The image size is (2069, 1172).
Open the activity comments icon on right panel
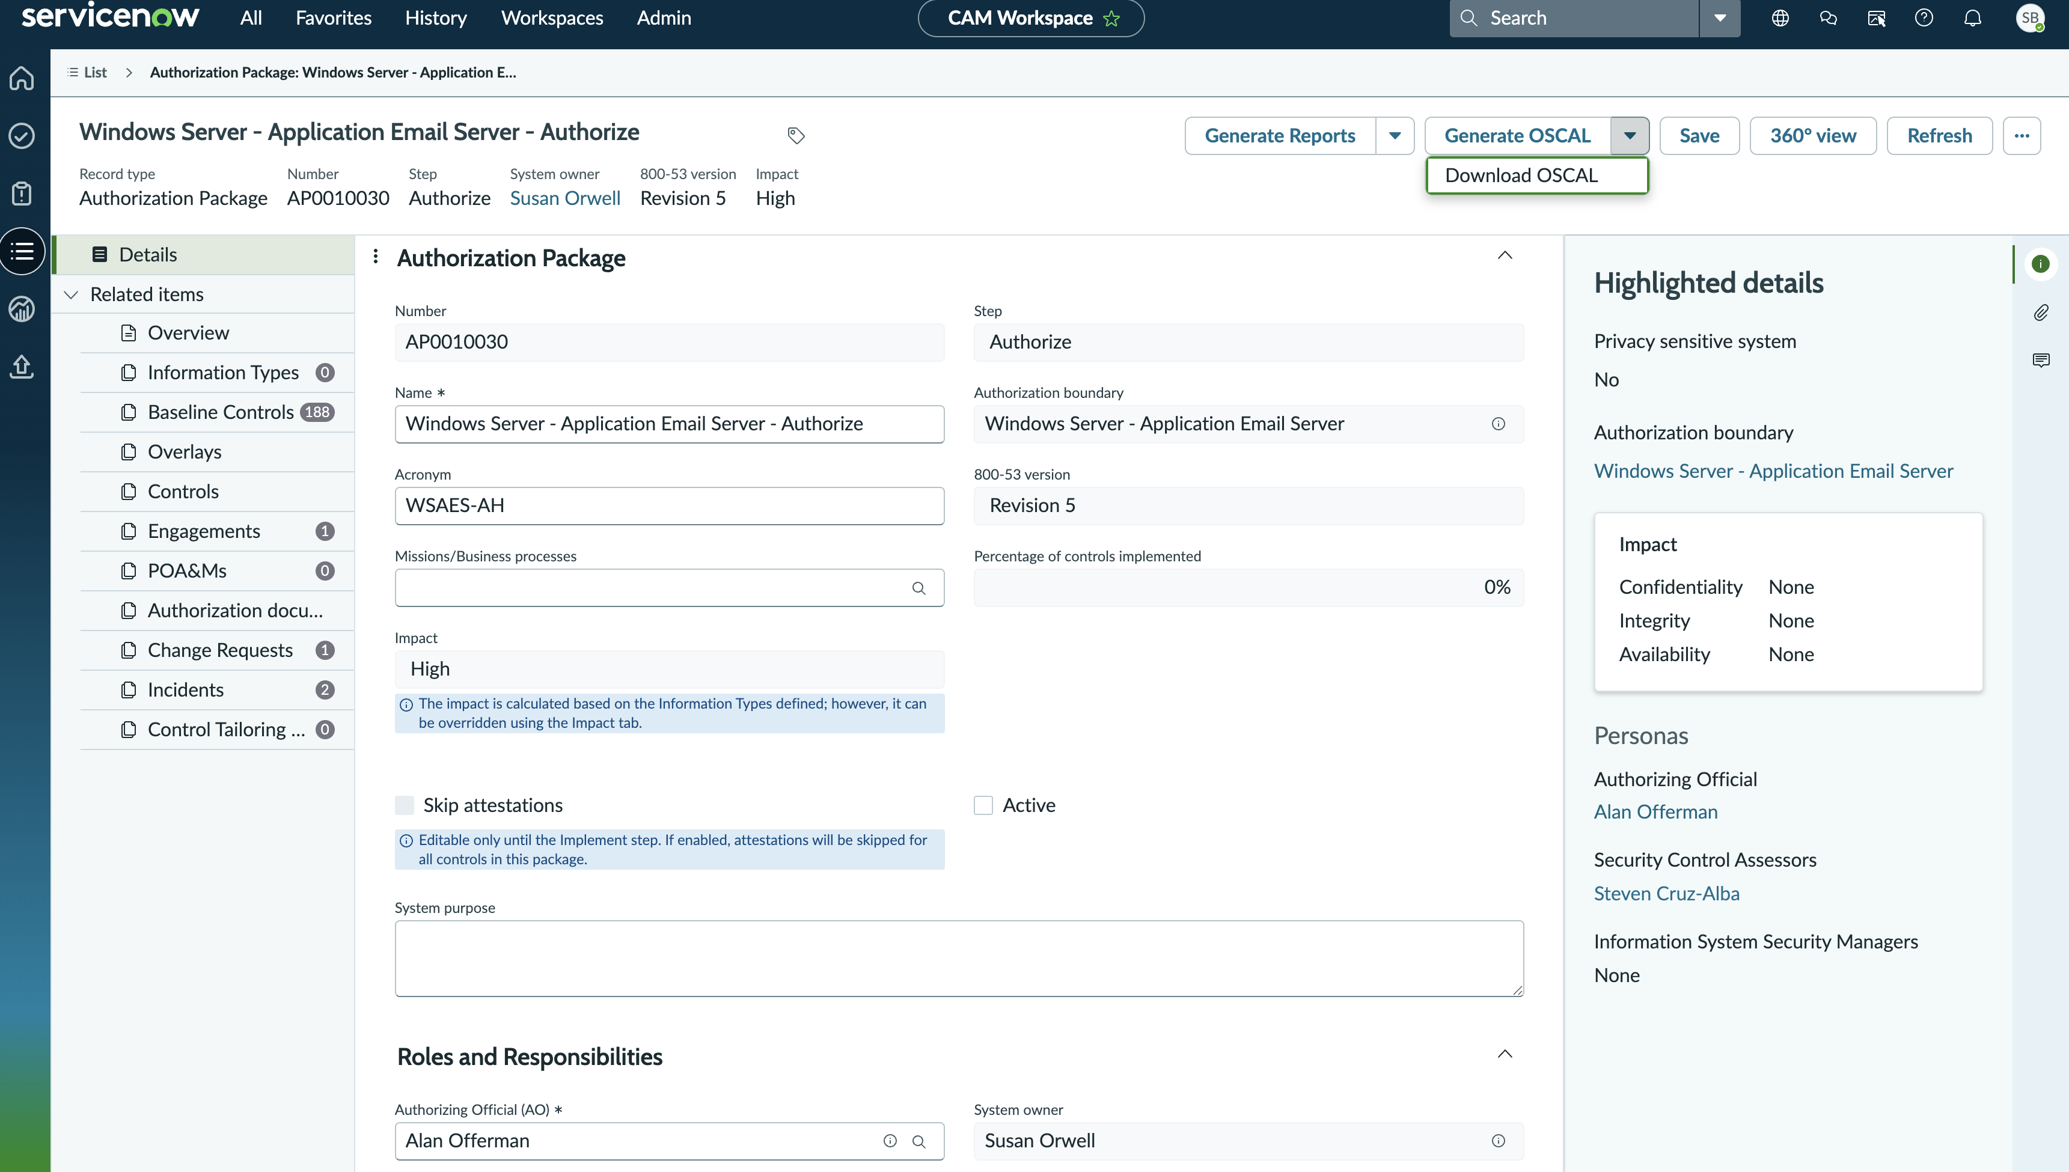coord(2041,360)
